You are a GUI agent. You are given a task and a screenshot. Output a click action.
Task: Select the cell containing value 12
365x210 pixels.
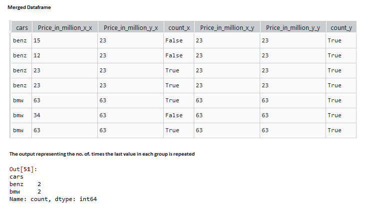(x=36, y=55)
